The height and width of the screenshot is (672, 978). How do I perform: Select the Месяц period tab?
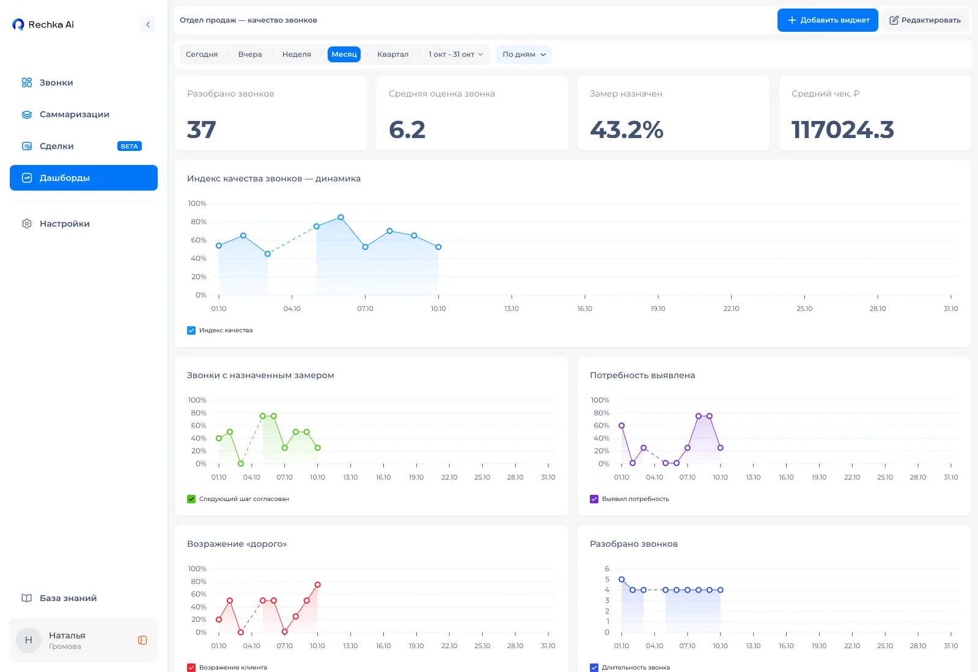pos(344,54)
